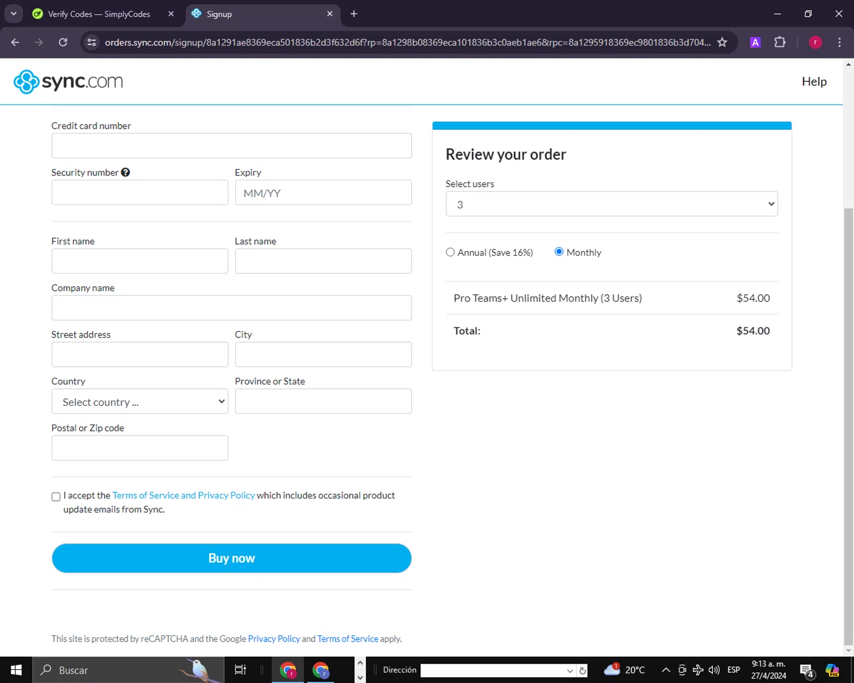854x683 pixels.
Task: Open the network tray icon
Action: 698,670
